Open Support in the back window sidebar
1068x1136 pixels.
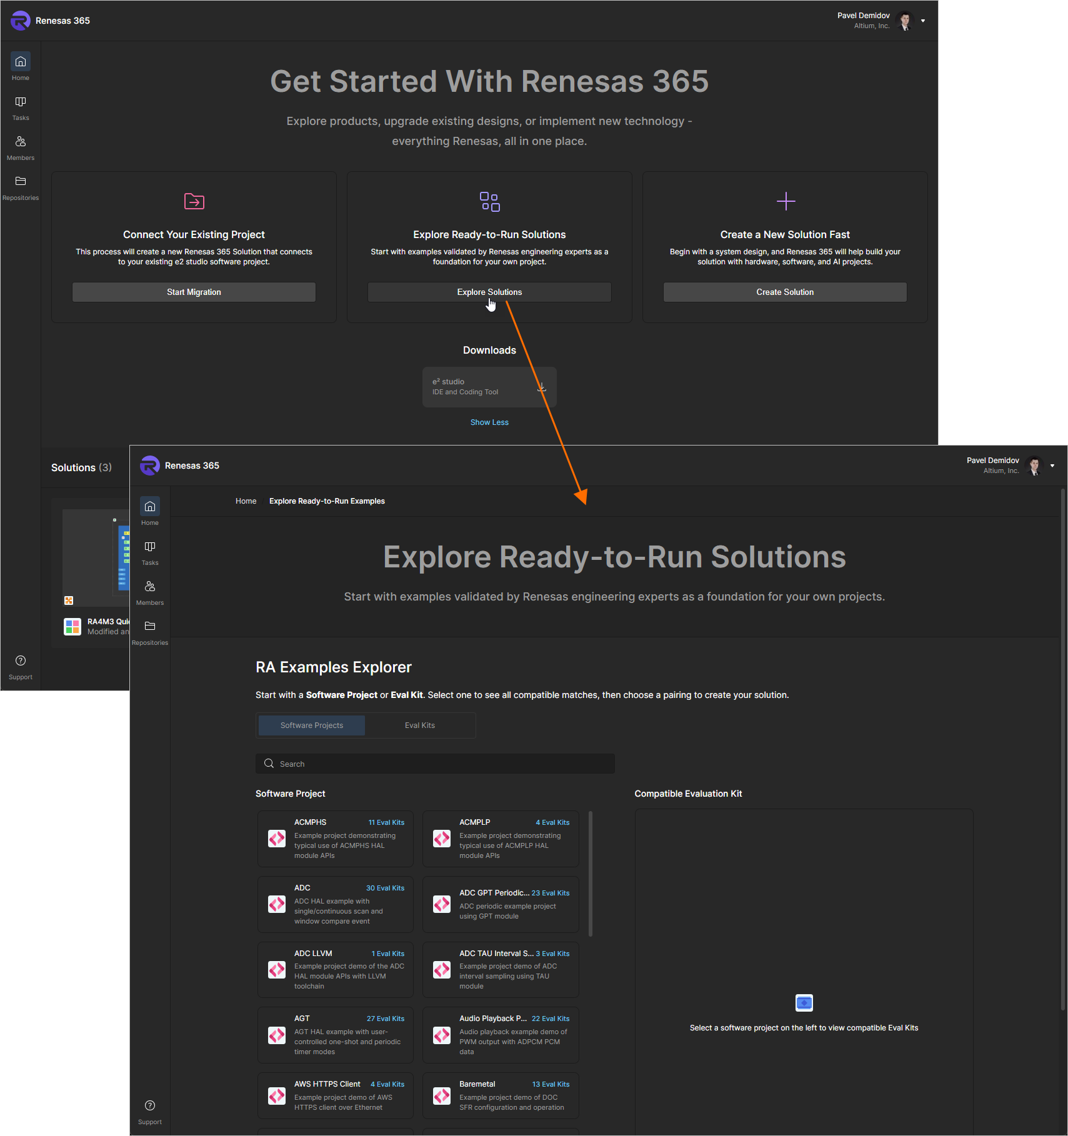[21, 667]
